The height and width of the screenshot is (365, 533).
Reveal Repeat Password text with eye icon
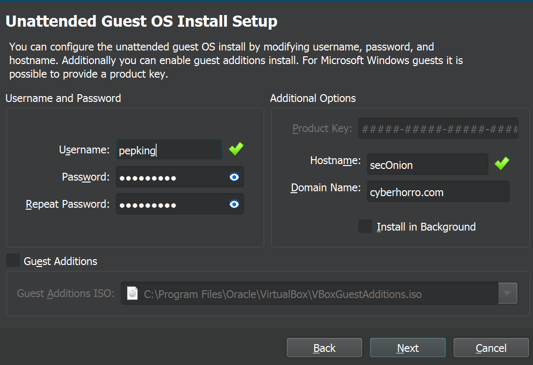[x=234, y=204]
